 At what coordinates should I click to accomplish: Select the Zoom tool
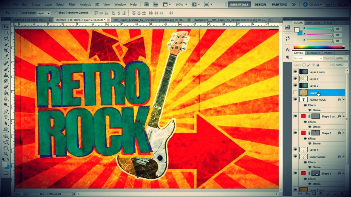pyautogui.click(x=6, y=154)
